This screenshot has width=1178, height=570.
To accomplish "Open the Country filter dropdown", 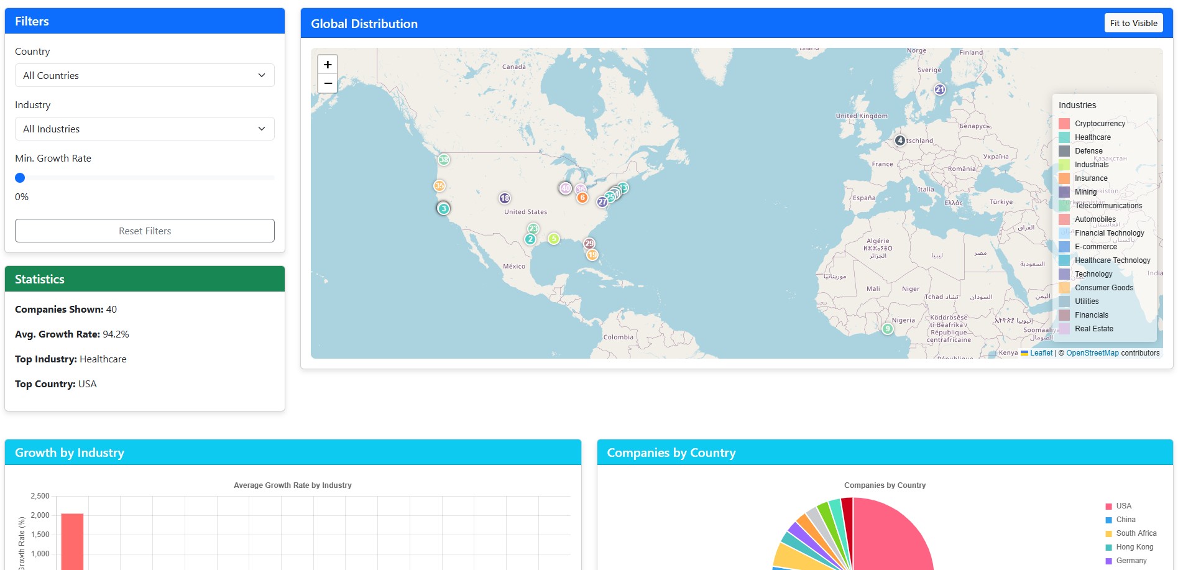I will (x=145, y=75).
